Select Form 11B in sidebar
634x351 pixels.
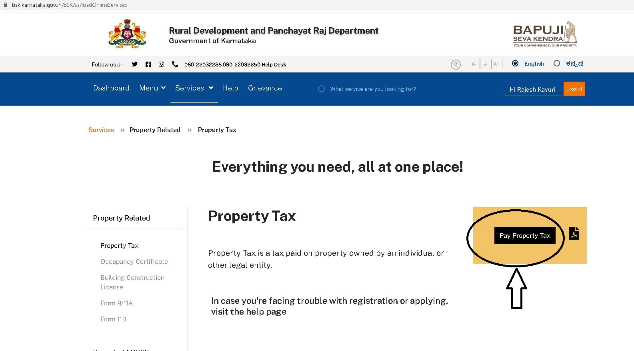(113, 319)
